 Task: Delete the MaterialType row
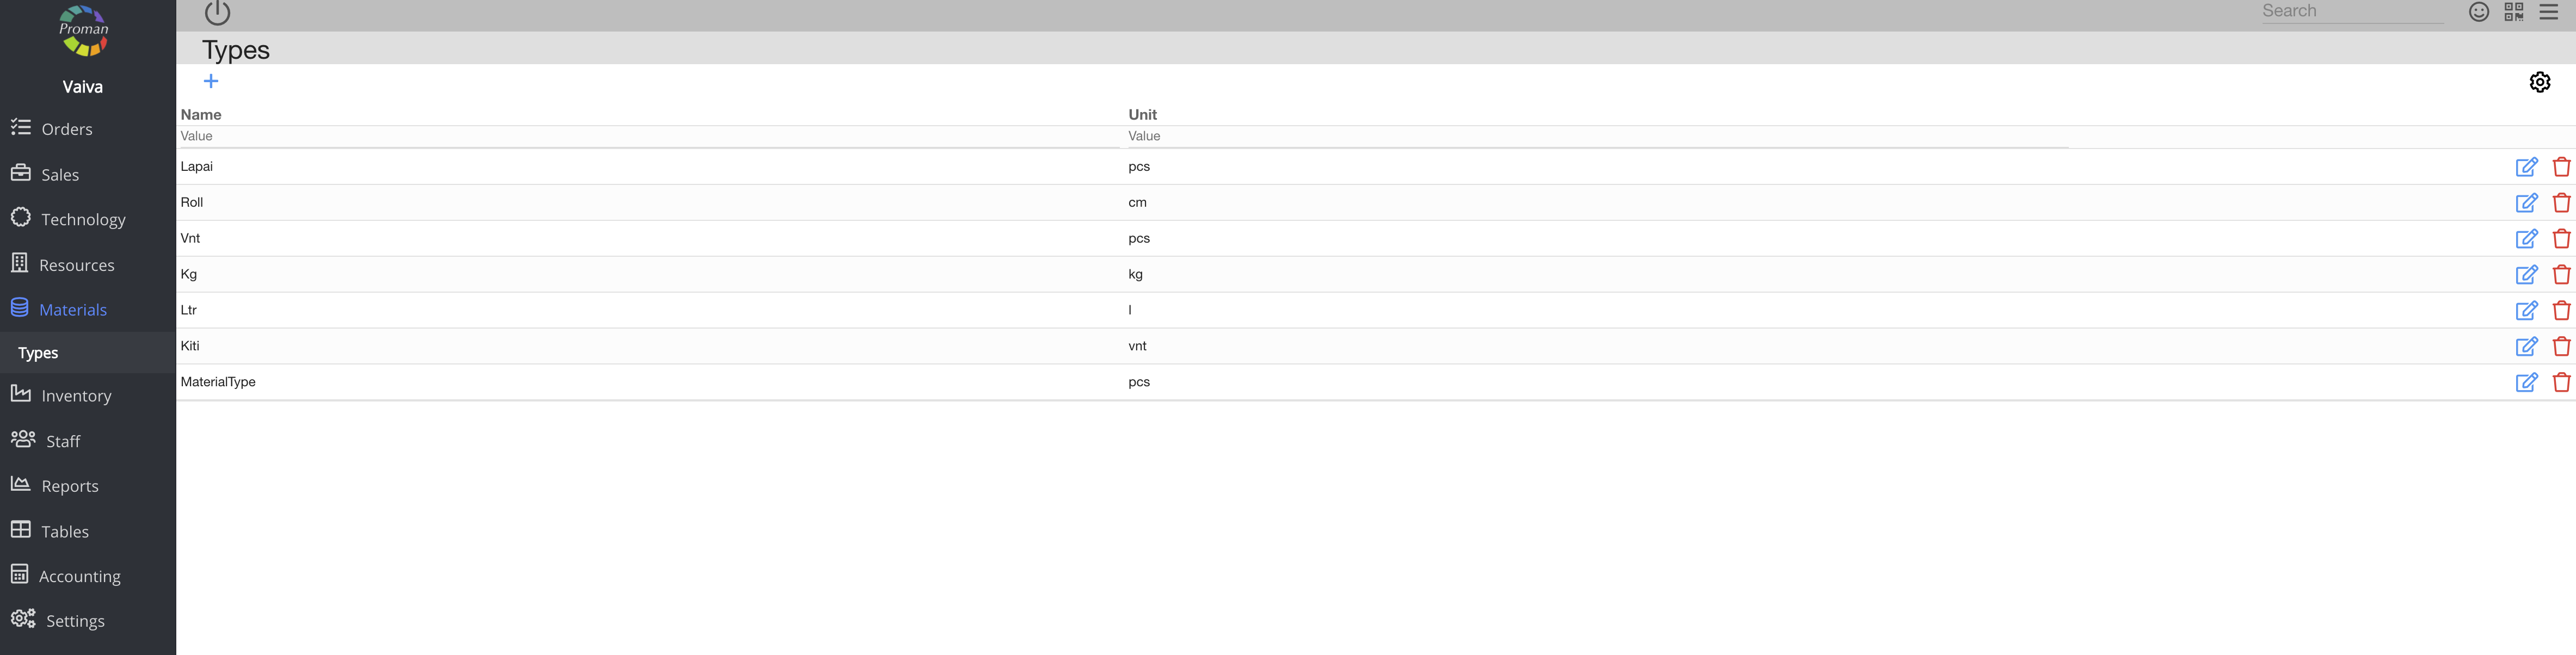pos(2561,382)
